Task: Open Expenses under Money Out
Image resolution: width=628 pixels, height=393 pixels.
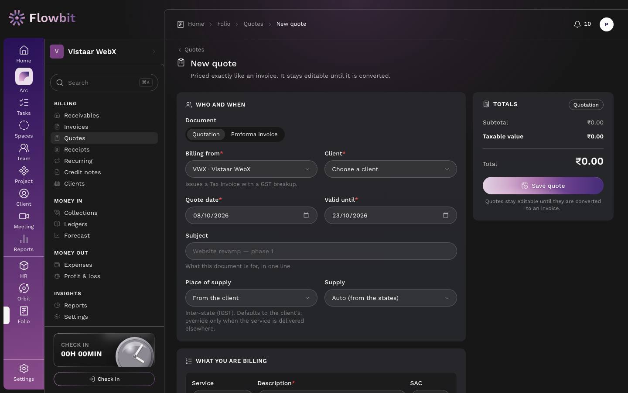Action: point(104,265)
